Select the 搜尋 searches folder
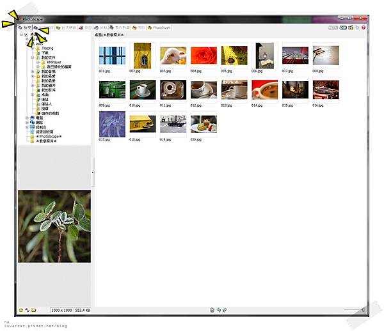This screenshot has height=331, width=384. pos(45,109)
